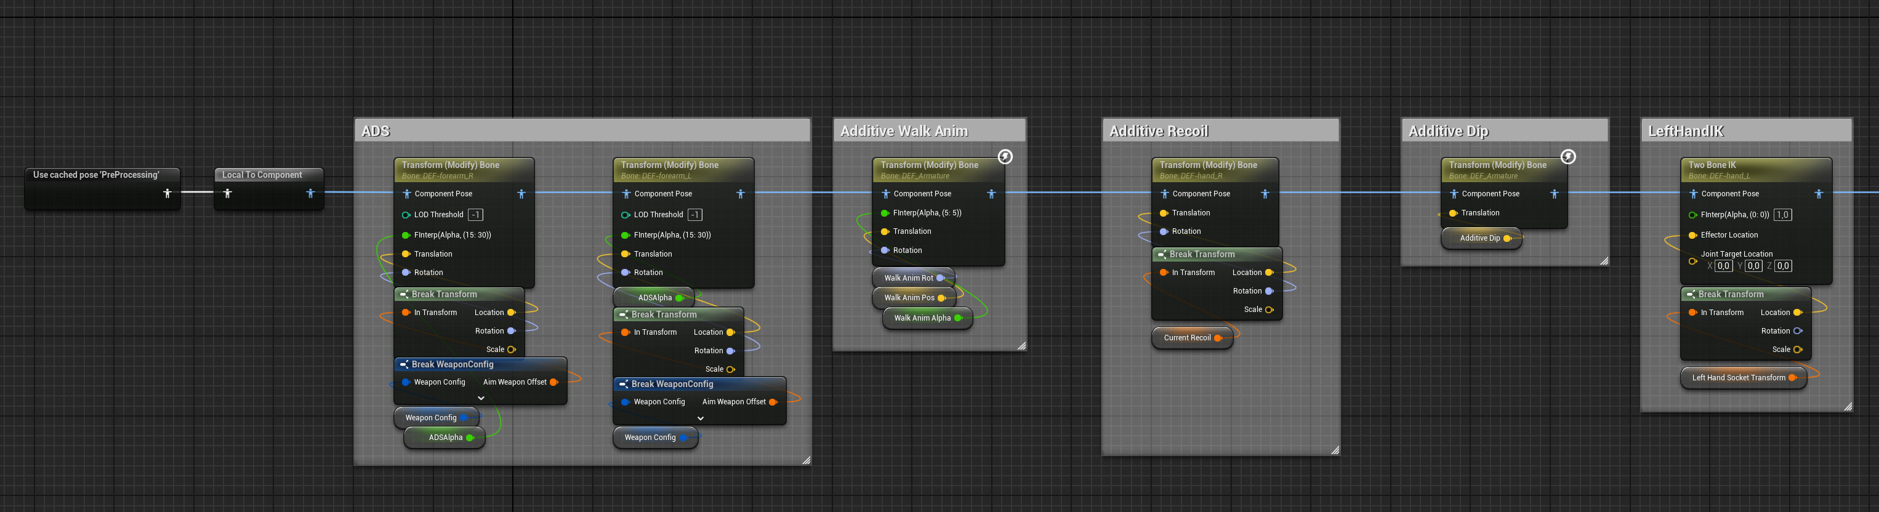
Task: Click the Effector Location pin on Two Bone IK
Action: [x=1693, y=235]
